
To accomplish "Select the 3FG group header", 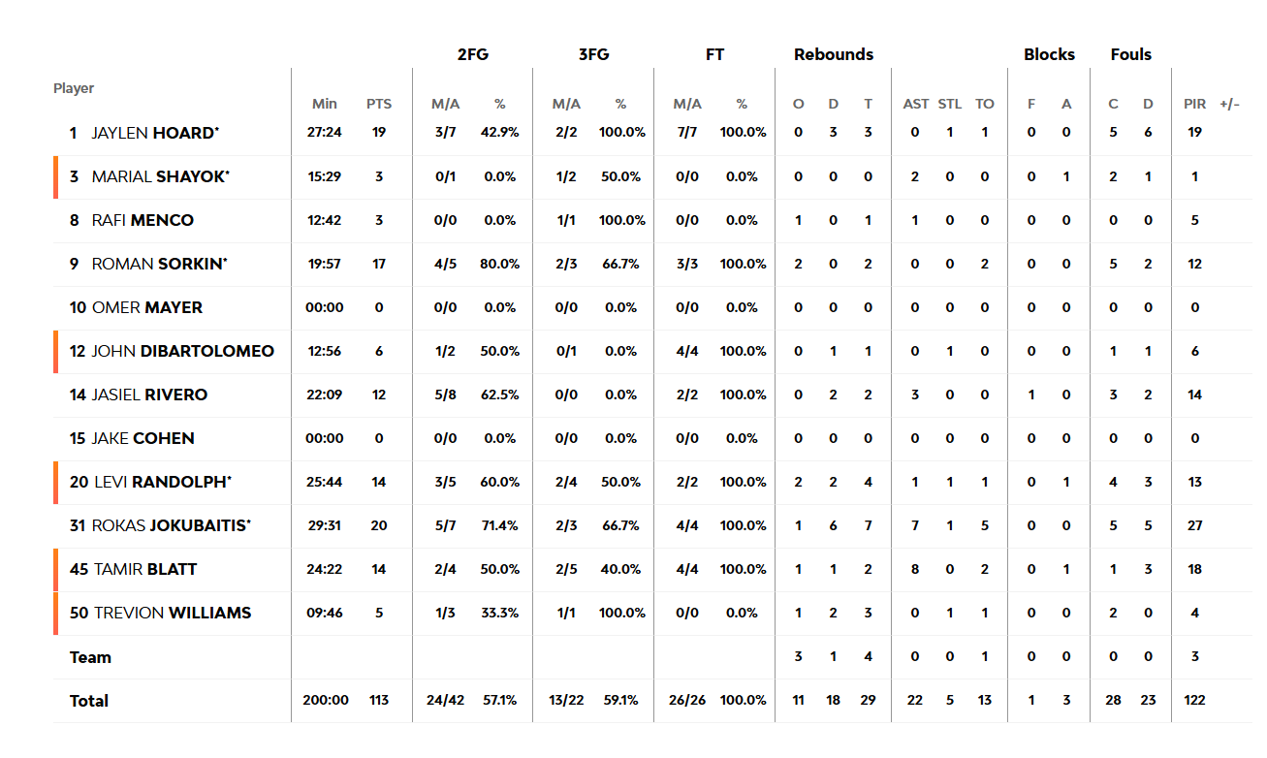I will pyautogui.click(x=593, y=54).
